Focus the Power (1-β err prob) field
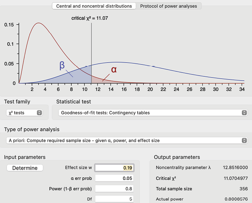Viewport: 252px width, 203px height. coord(114,189)
